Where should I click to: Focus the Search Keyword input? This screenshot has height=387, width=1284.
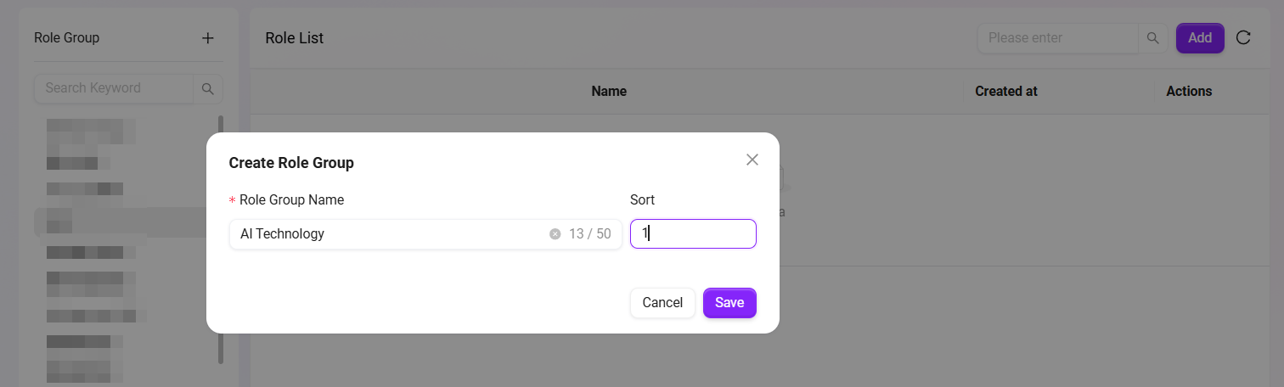pos(114,88)
